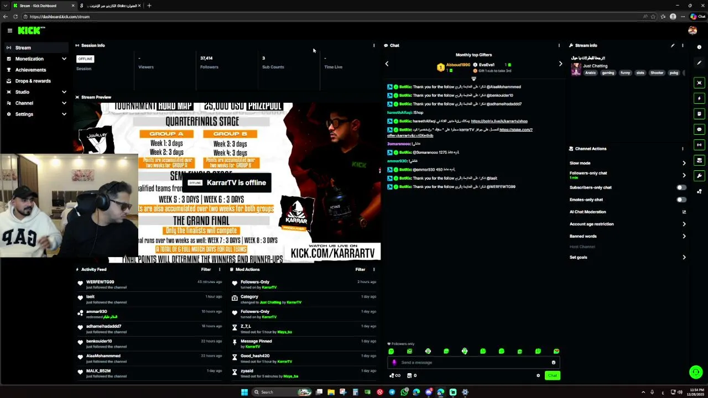708x398 pixels.
Task: Open Account age restriction settings
Action: [x=628, y=224]
